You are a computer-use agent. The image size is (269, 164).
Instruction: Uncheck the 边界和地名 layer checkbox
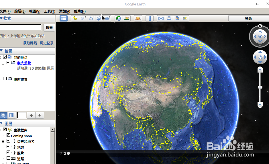point(8,141)
